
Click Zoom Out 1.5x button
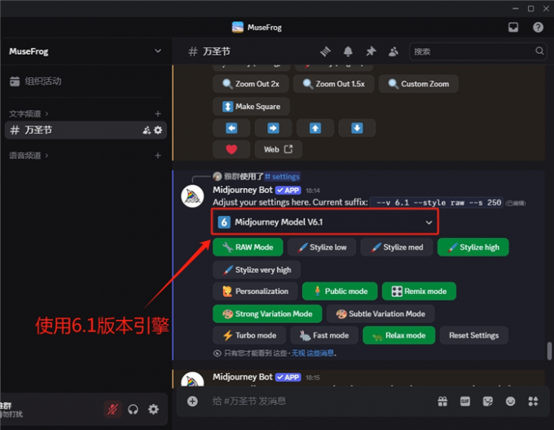tap(333, 84)
